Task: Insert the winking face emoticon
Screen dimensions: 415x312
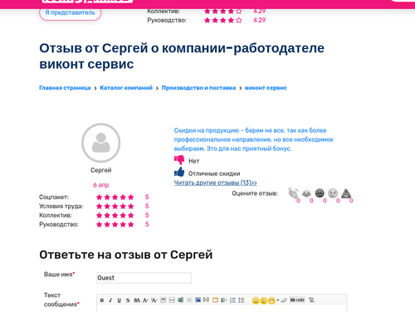Action: [x=264, y=300]
